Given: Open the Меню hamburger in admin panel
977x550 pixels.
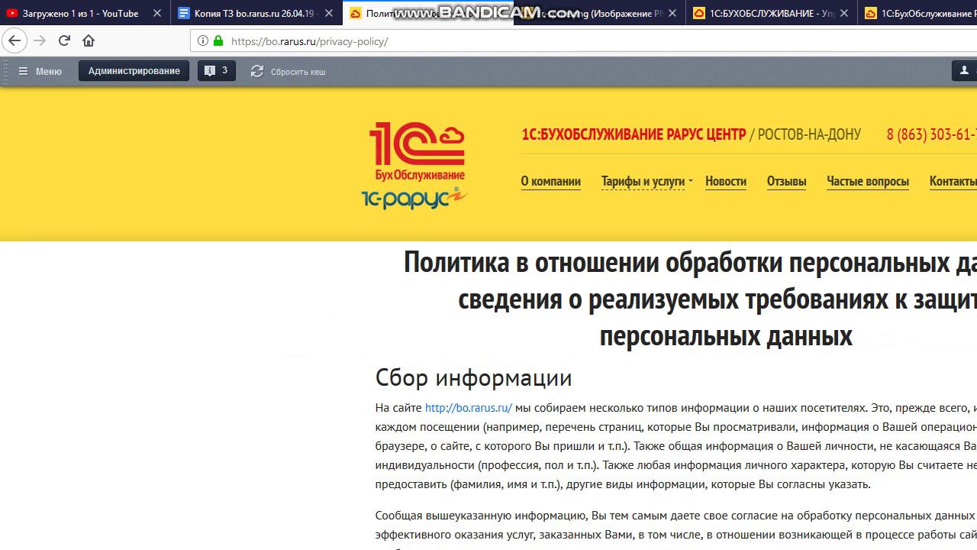Looking at the screenshot, I should 40,71.
